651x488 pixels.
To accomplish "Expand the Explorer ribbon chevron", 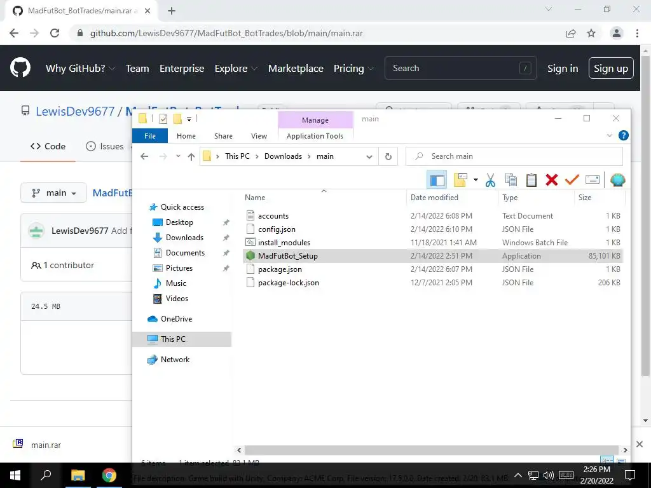I will click(x=610, y=135).
